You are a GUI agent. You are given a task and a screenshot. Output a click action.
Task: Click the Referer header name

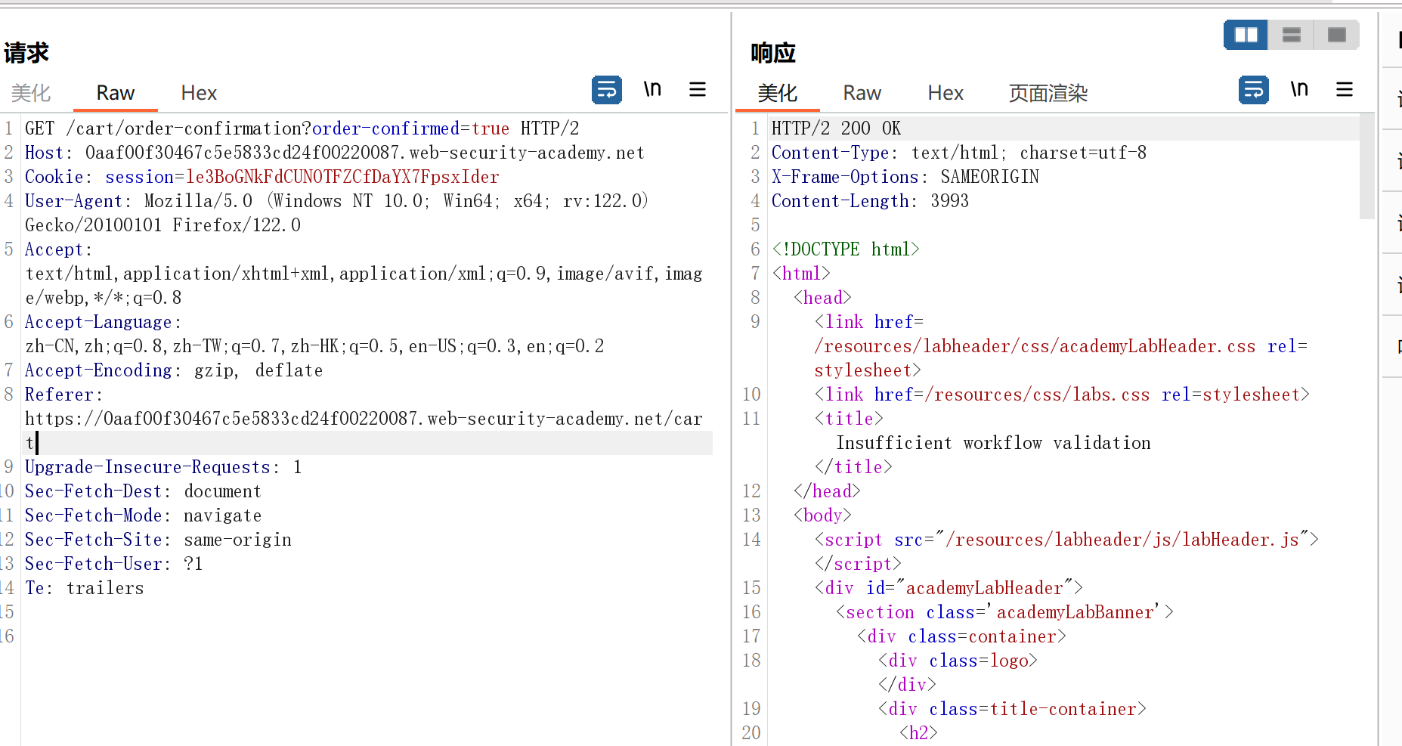click(x=58, y=395)
